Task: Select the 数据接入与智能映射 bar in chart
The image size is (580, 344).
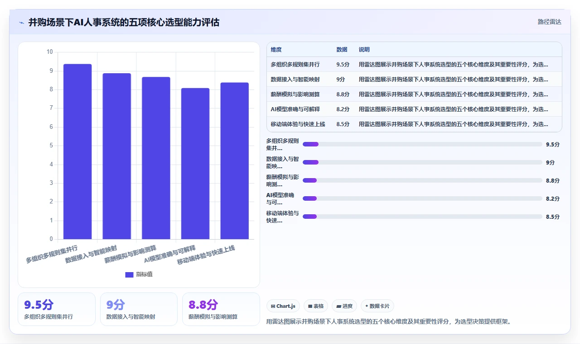Action: click(x=117, y=156)
